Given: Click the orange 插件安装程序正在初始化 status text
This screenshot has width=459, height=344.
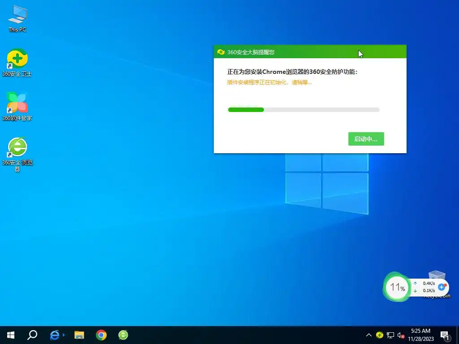Looking at the screenshot, I should click(269, 82).
